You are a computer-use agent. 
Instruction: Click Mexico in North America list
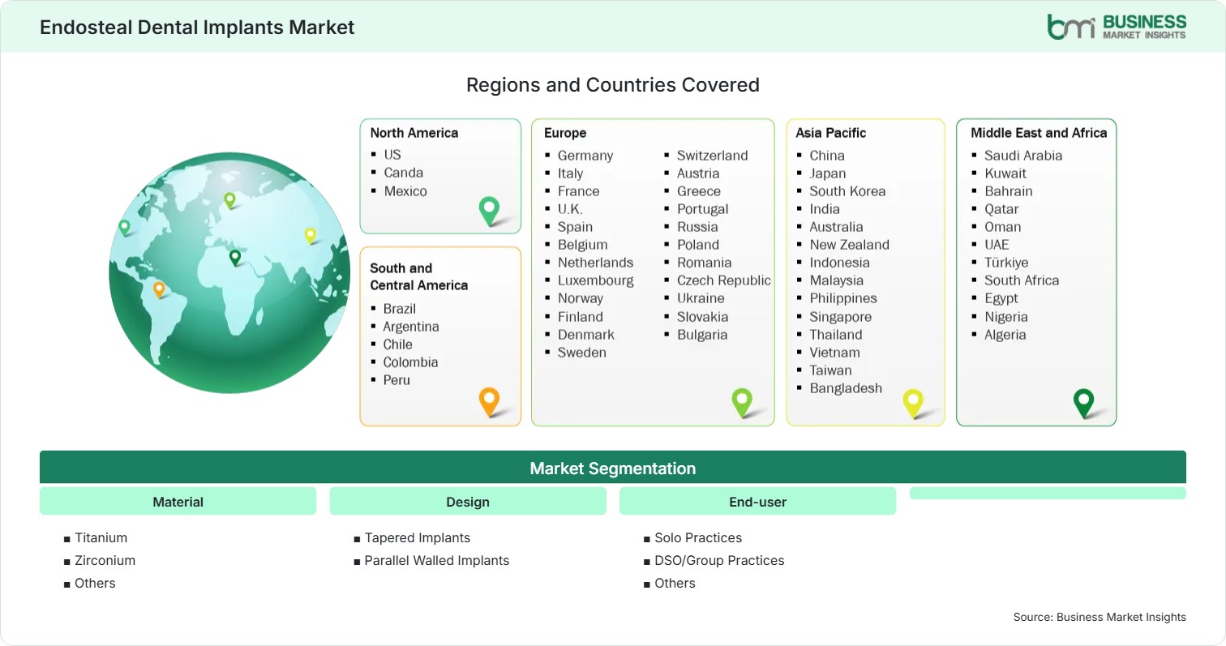pyautogui.click(x=405, y=190)
